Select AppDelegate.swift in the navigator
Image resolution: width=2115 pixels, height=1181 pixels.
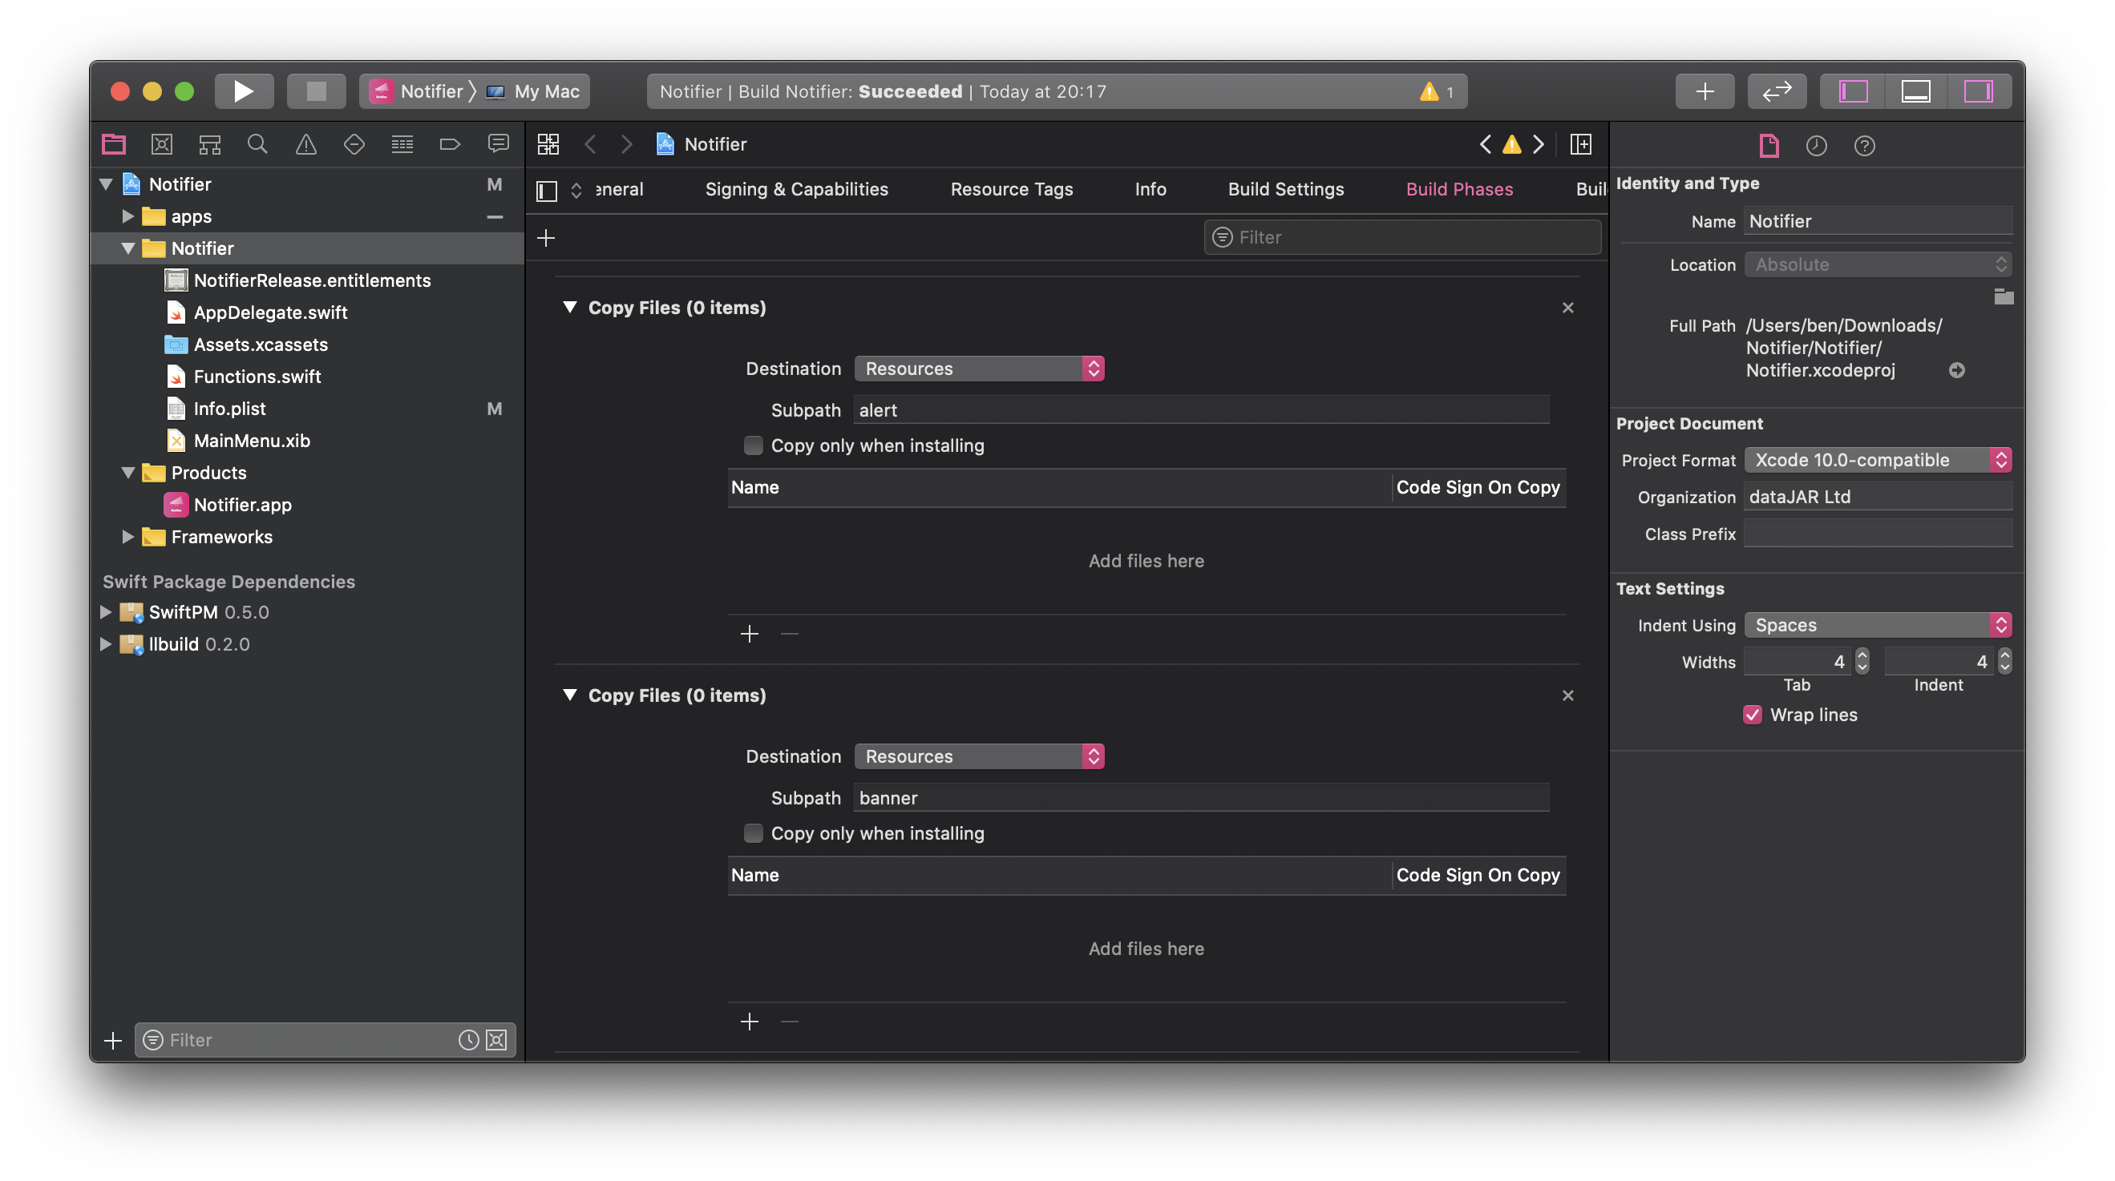click(270, 312)
